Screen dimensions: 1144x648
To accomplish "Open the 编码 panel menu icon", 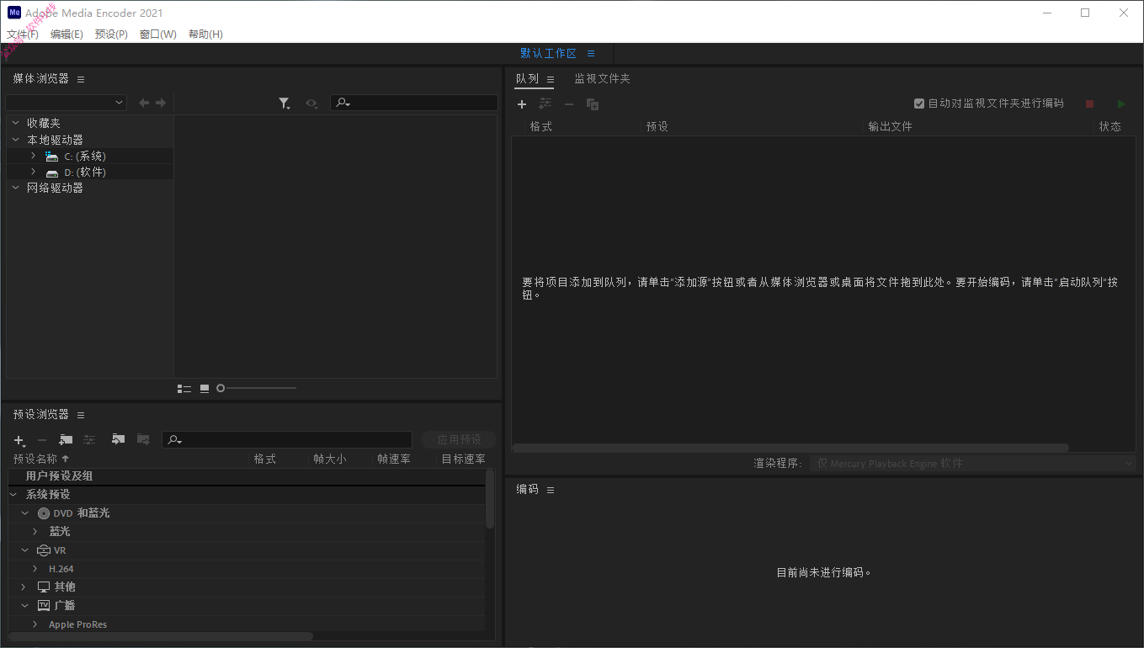I will (551, 490).
